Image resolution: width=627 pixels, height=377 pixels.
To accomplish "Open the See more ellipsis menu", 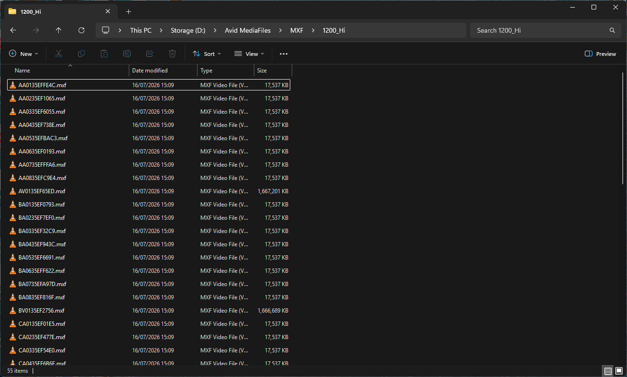I will 284,54.
